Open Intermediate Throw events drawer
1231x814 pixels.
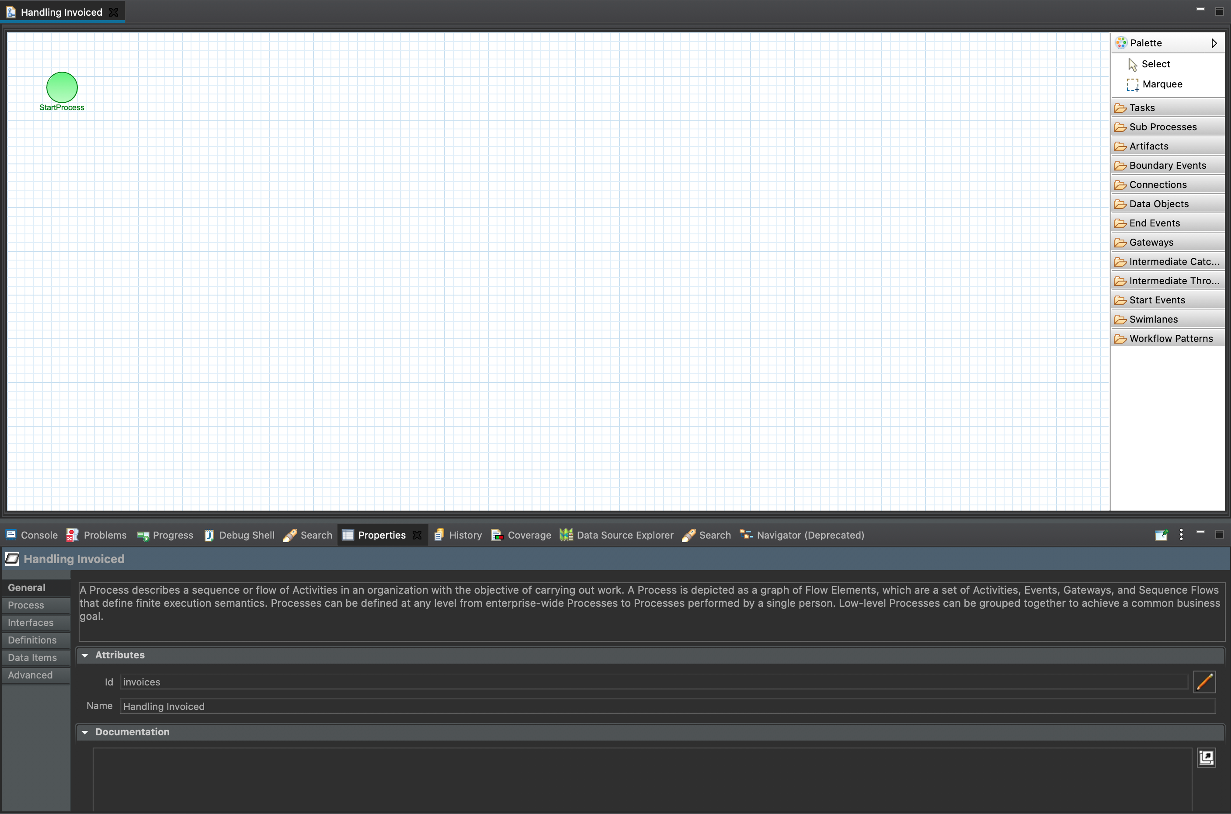pyautogui.click(x=1168, y=280)
